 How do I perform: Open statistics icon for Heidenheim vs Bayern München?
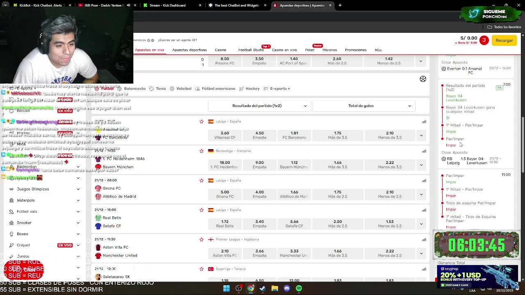(424, 151)
